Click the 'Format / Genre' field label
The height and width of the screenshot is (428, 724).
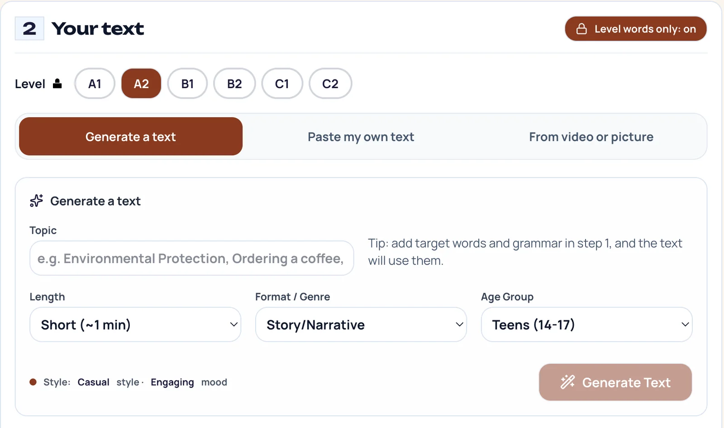[293, 297]
